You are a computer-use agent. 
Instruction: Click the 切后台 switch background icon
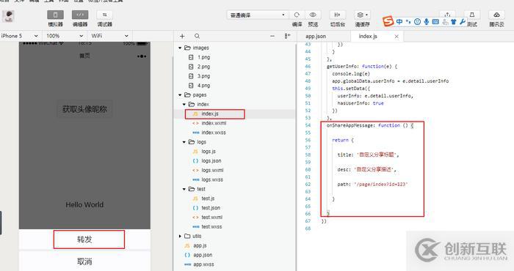[337, 15]
